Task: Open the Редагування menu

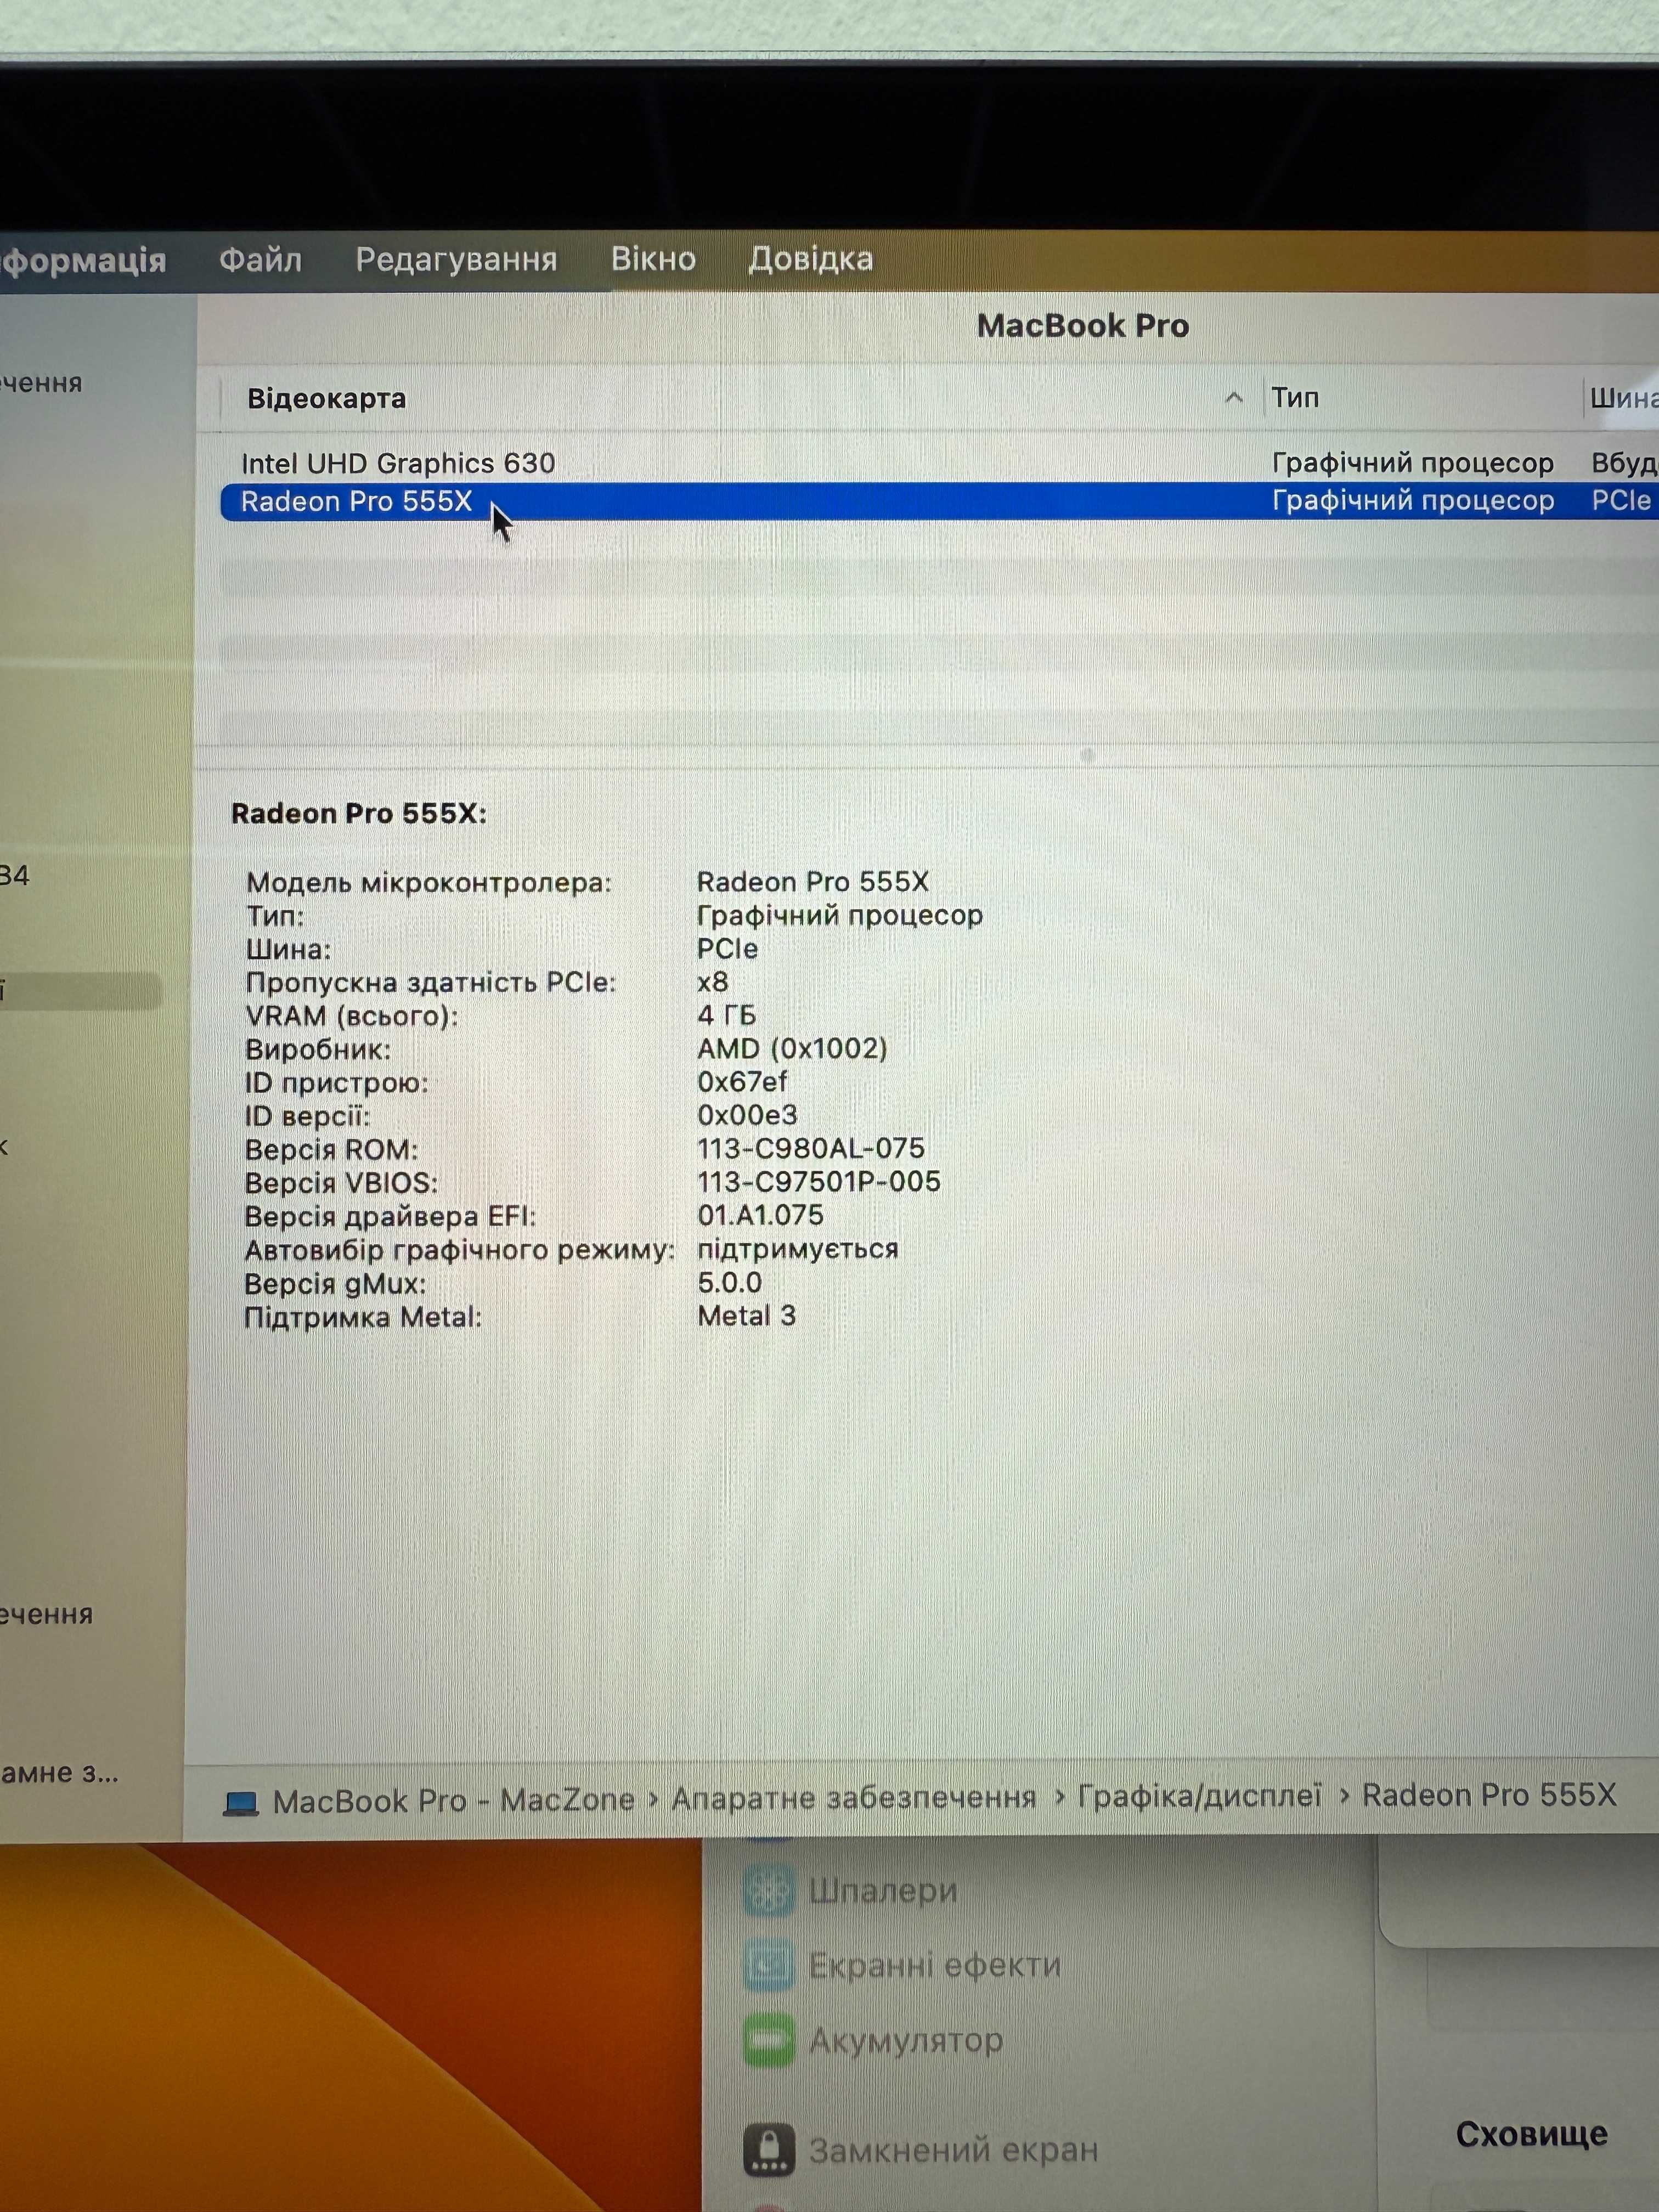Action: point(456,260)
